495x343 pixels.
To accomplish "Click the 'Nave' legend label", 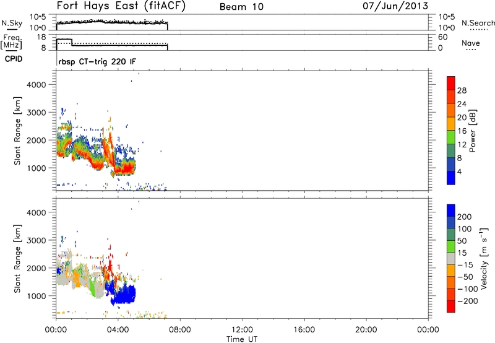I will (x=471, y=43).
